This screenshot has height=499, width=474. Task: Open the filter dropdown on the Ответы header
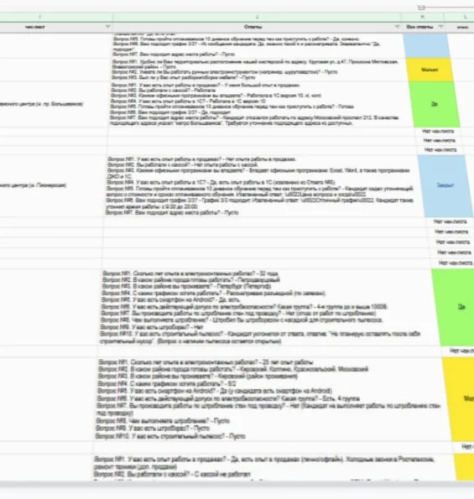pyautogui.click(x=397, y=27)
